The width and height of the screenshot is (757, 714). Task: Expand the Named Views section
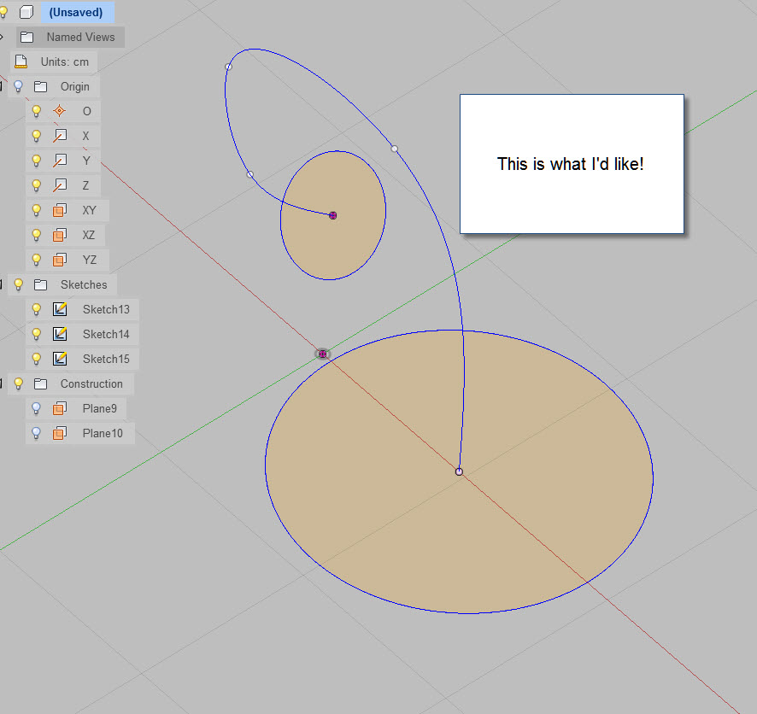click(x=2, y=37)
